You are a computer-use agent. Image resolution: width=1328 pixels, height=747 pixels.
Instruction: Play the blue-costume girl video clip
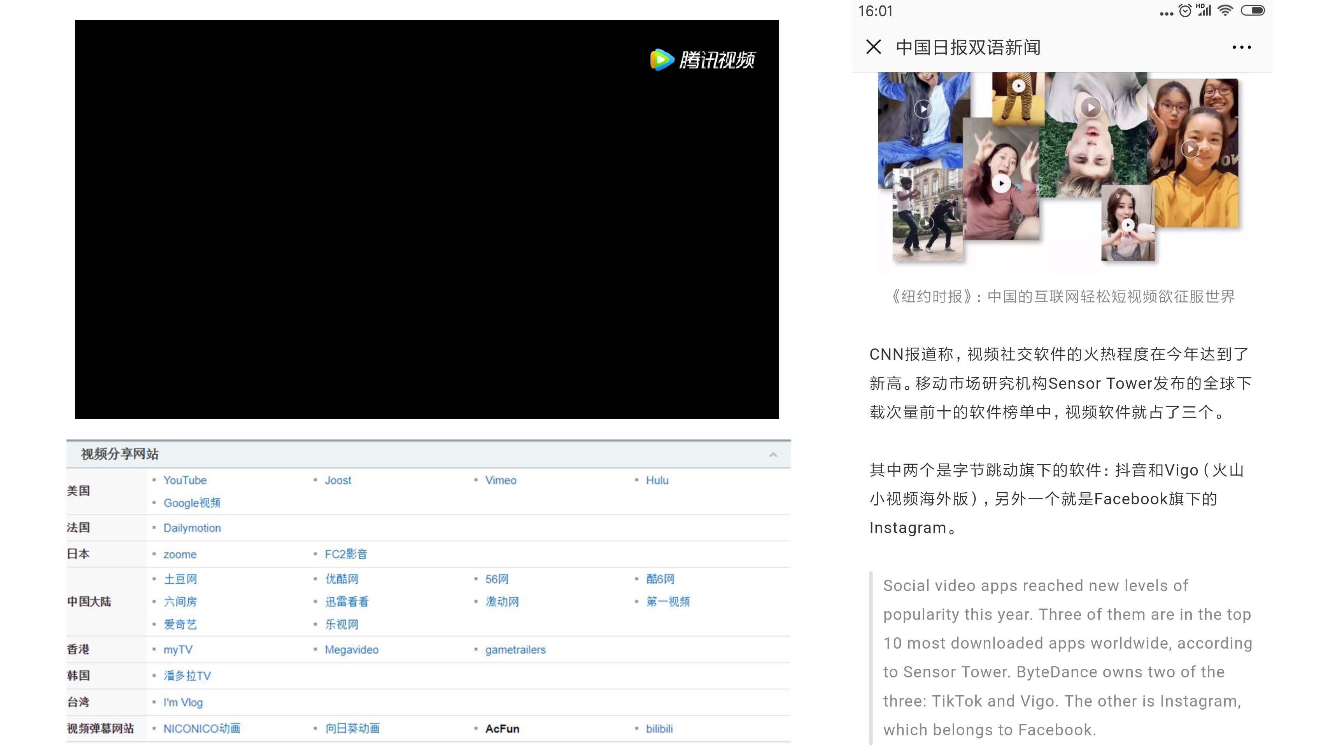[923, 109]
